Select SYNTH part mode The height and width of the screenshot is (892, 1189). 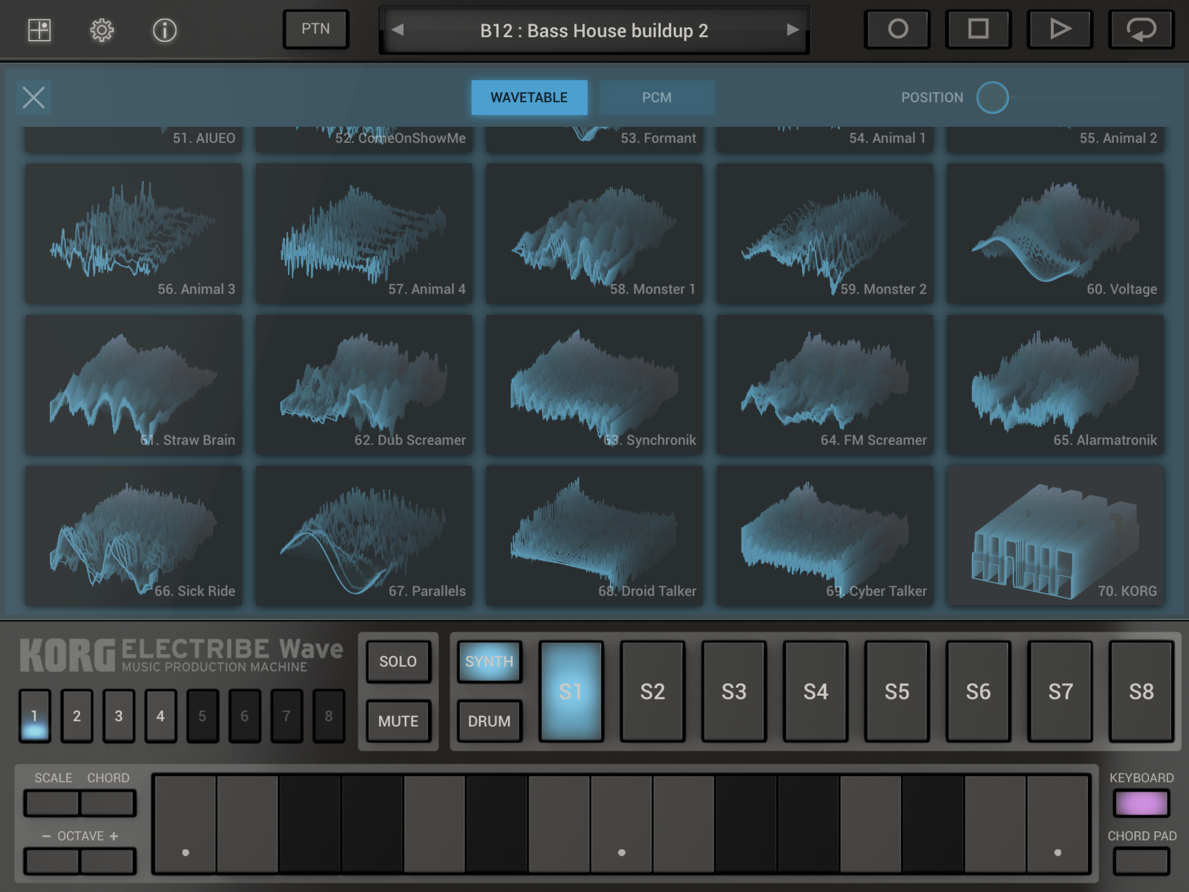click(489, 662)
